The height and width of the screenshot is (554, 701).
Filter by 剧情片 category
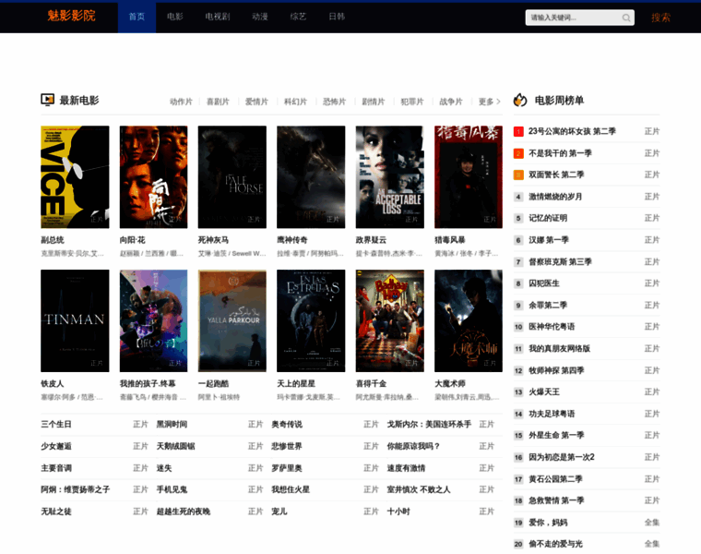(374, 102)
